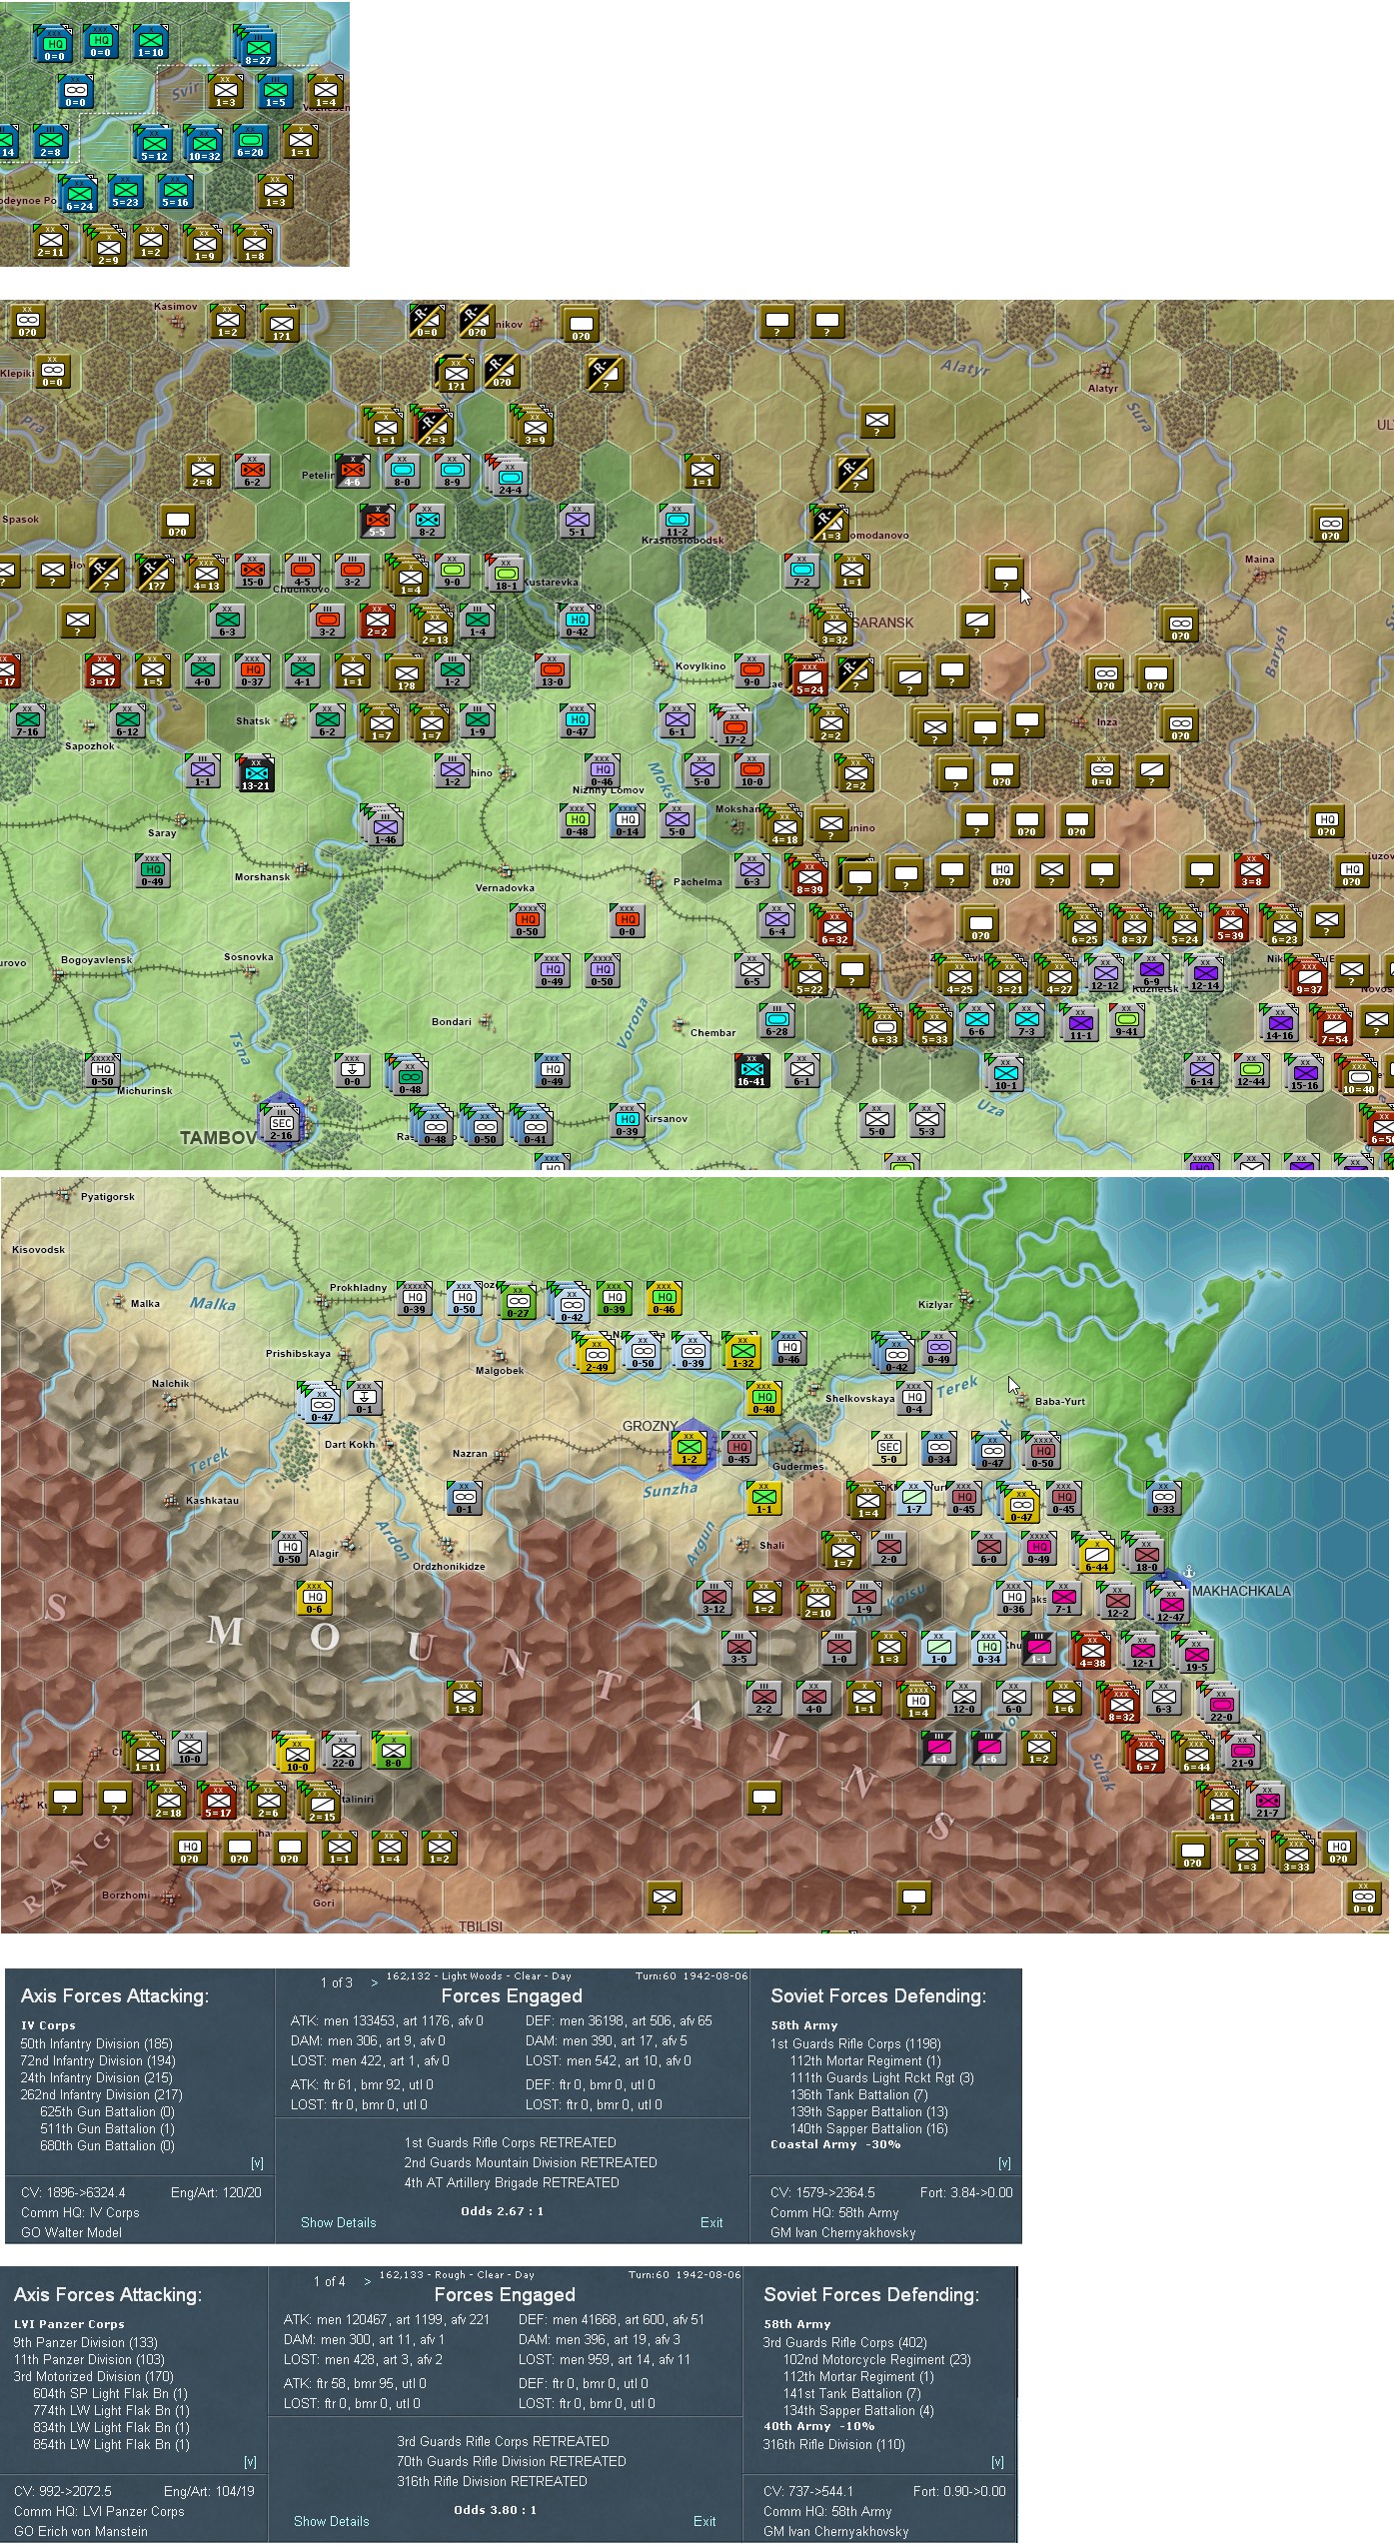Screen dimensions: 1394x2545
Task: Click 102nd Motorcycle Regiment (23)
Action: pos(876,2359)
